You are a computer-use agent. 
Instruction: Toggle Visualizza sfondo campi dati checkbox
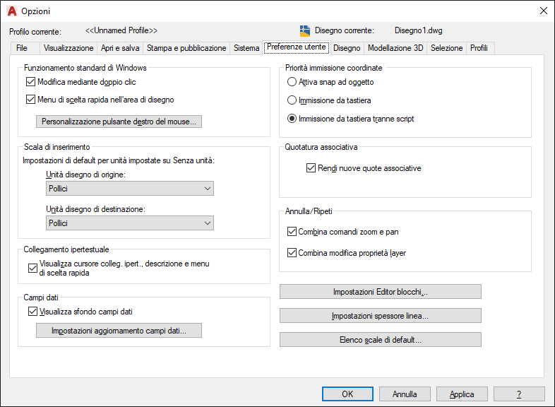pyautogui.click(x=32, y=312)
